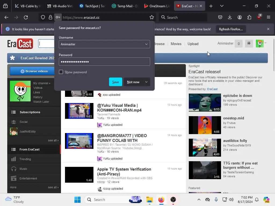
Task: Click the password key icon in address bar
Action: pos(58,17)
